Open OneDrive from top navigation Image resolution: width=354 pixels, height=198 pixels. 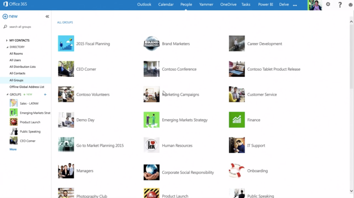click(x=228, y=4)
